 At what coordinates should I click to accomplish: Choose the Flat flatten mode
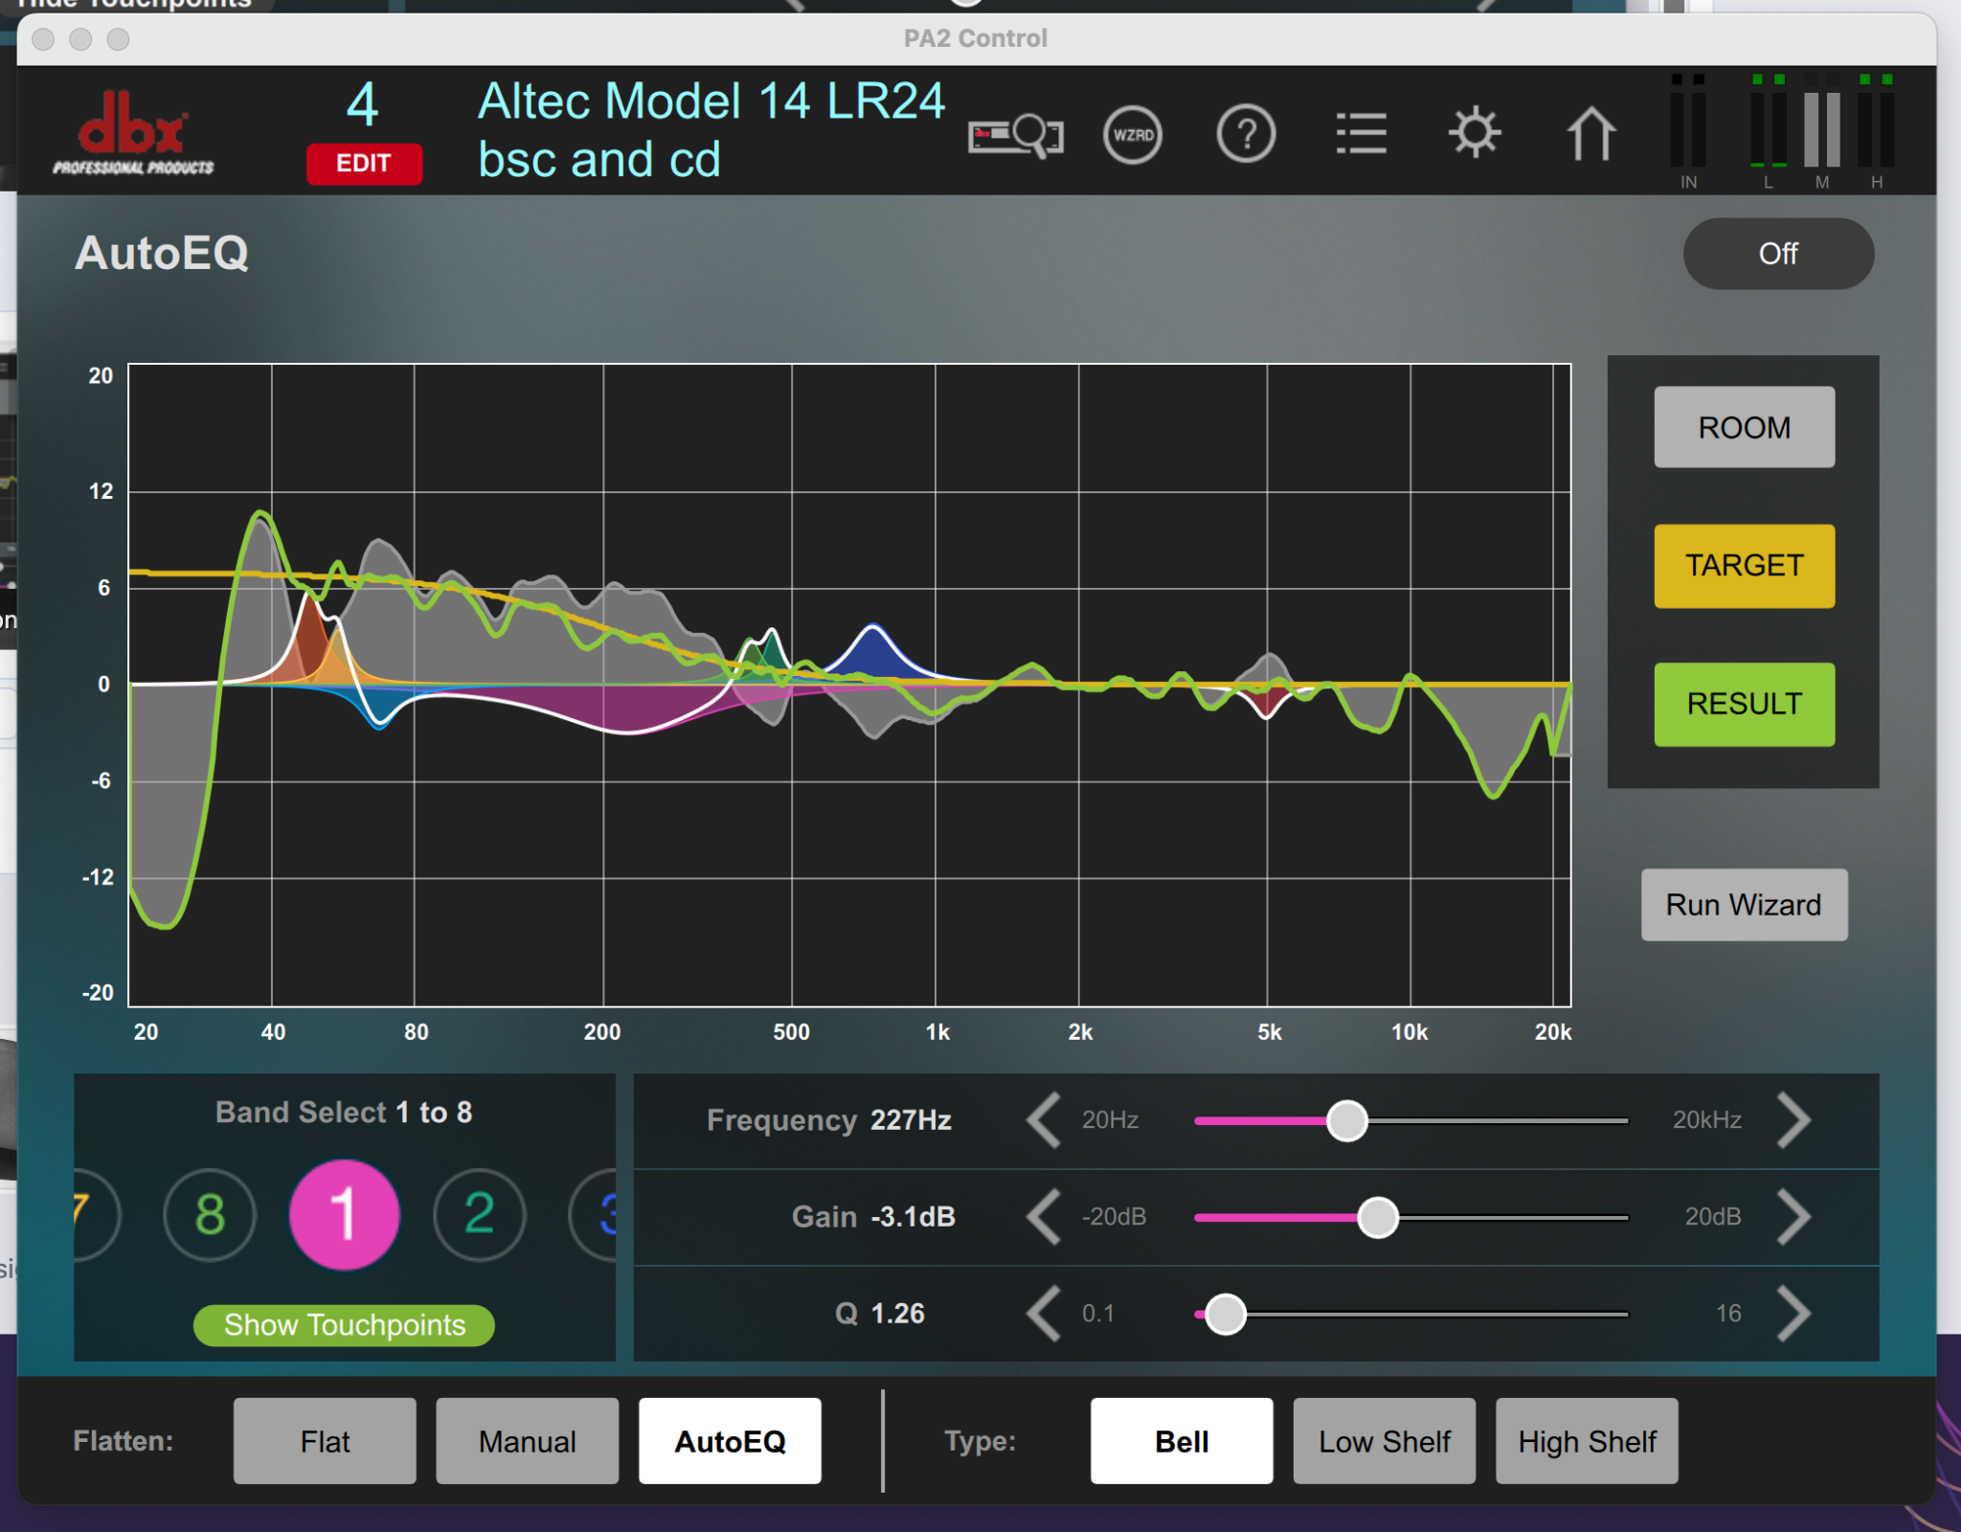click(325, 1441)
